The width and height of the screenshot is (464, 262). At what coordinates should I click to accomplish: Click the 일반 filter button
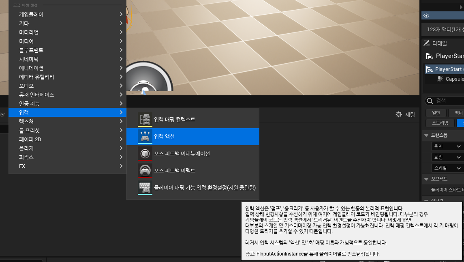click(436, 113)
